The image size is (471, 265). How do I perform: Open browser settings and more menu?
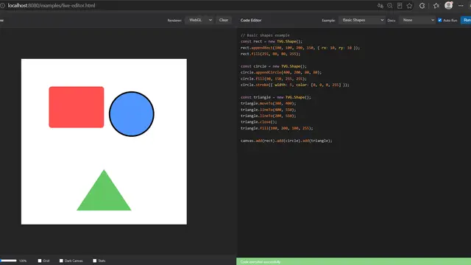(x=461, y=6)
